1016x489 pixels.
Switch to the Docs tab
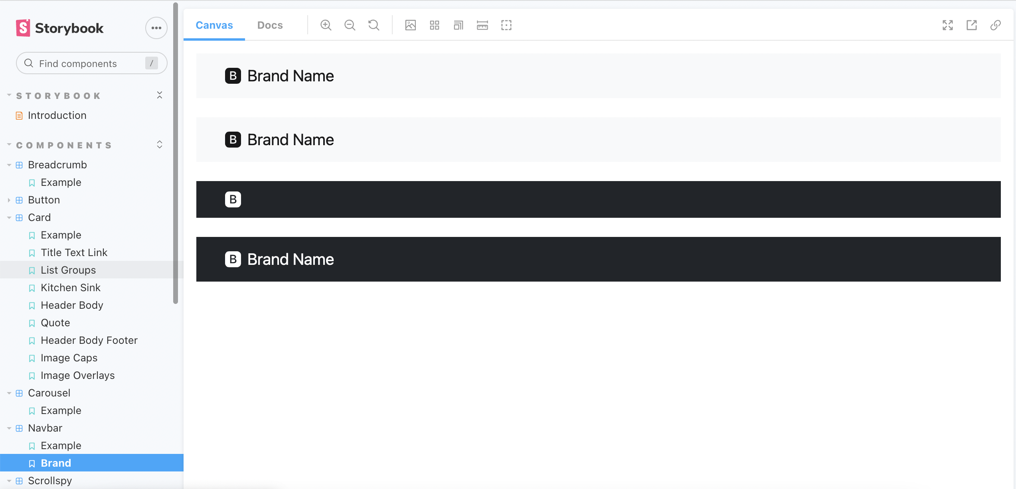(x=270, y=25)
